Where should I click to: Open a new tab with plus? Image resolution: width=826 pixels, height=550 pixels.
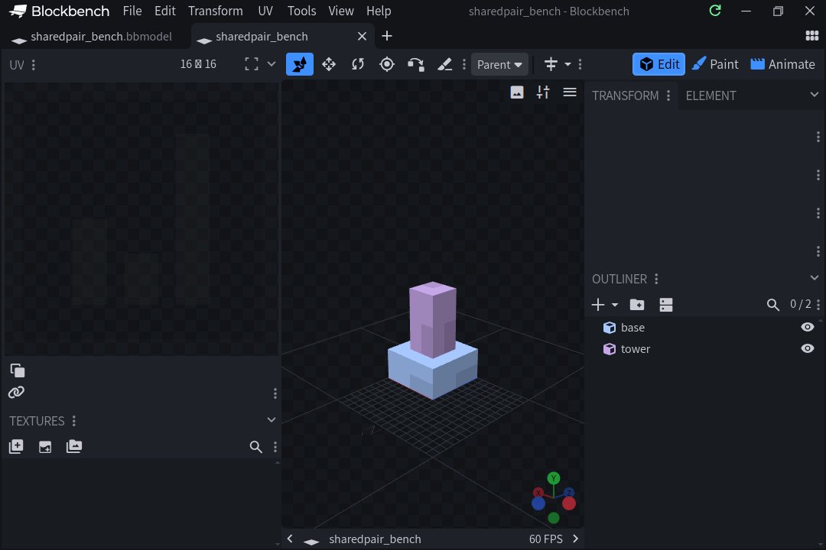387,36
